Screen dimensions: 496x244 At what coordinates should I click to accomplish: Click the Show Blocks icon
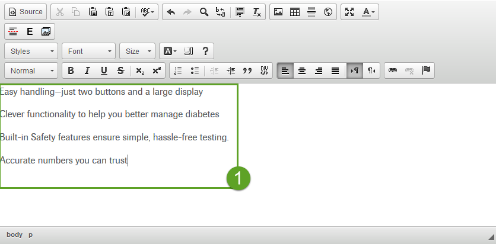189,51
